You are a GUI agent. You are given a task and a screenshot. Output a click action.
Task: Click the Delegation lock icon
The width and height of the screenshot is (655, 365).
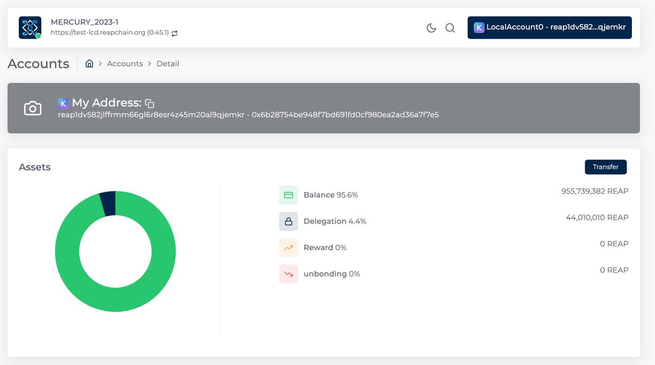pos(288,221)
